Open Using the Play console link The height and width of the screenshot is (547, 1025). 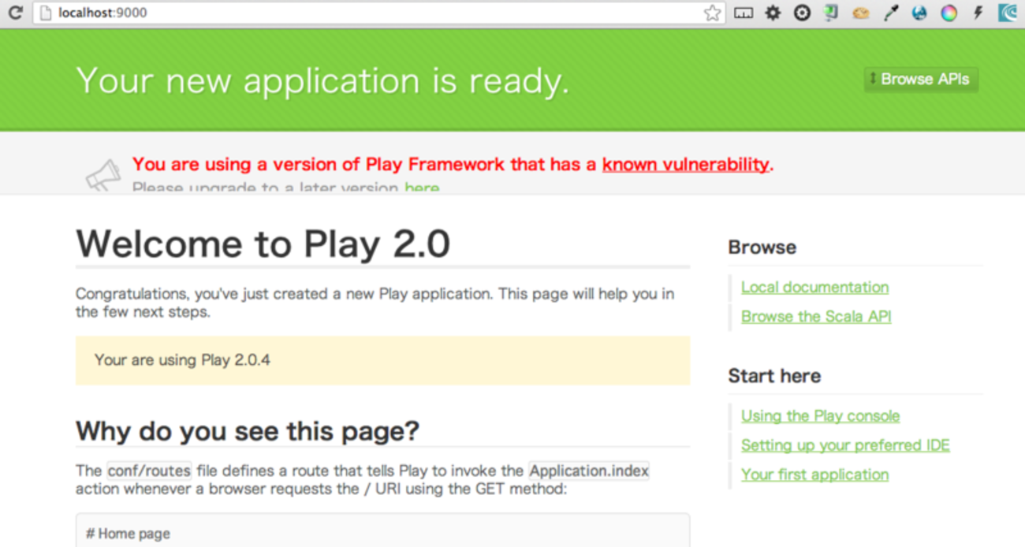pyautogui.click(x=820, y=416)
